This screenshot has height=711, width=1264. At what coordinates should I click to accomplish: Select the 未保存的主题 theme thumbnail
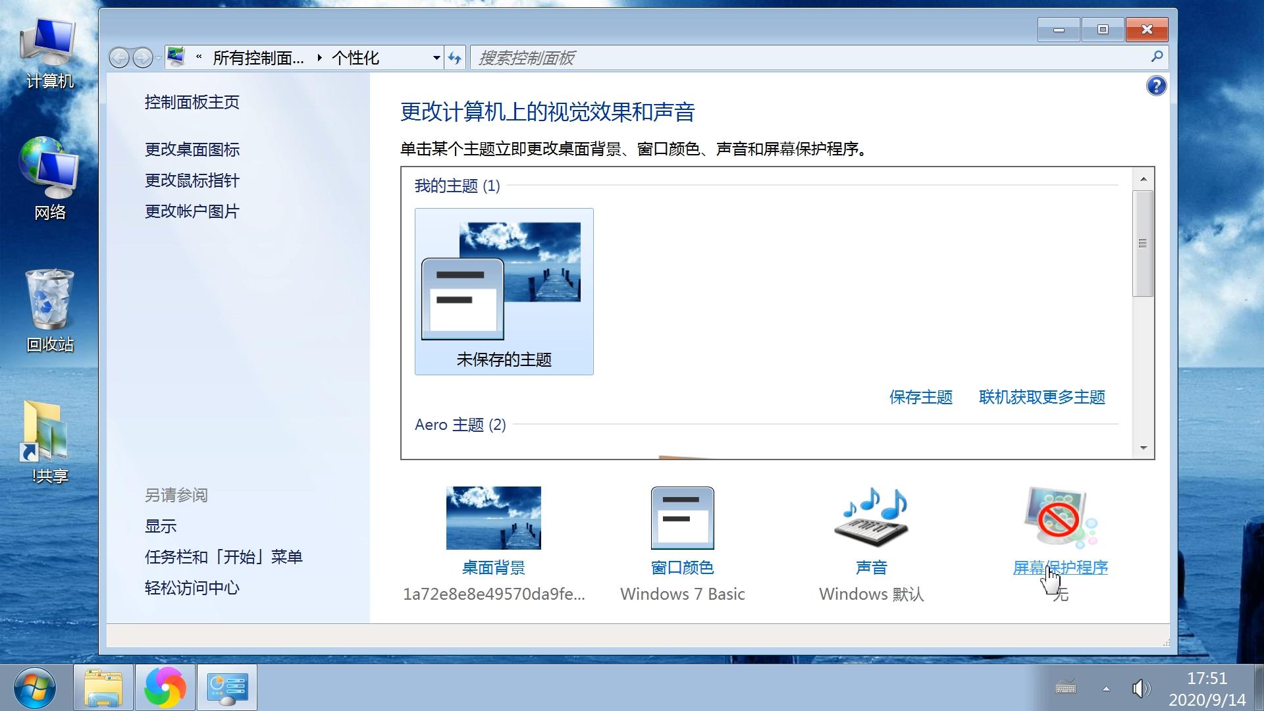point(504,290)
